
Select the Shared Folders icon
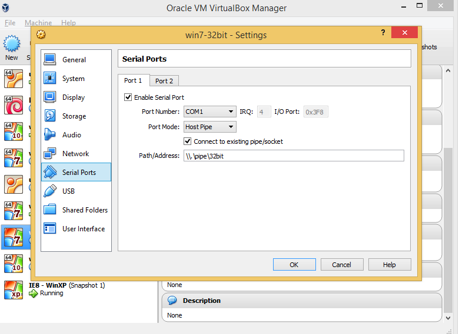coord(50,210)
